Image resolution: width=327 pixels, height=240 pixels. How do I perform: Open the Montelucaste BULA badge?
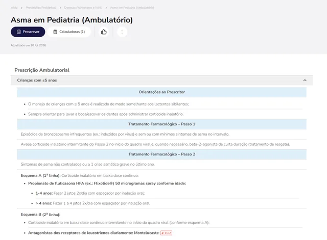pos(166,233)
